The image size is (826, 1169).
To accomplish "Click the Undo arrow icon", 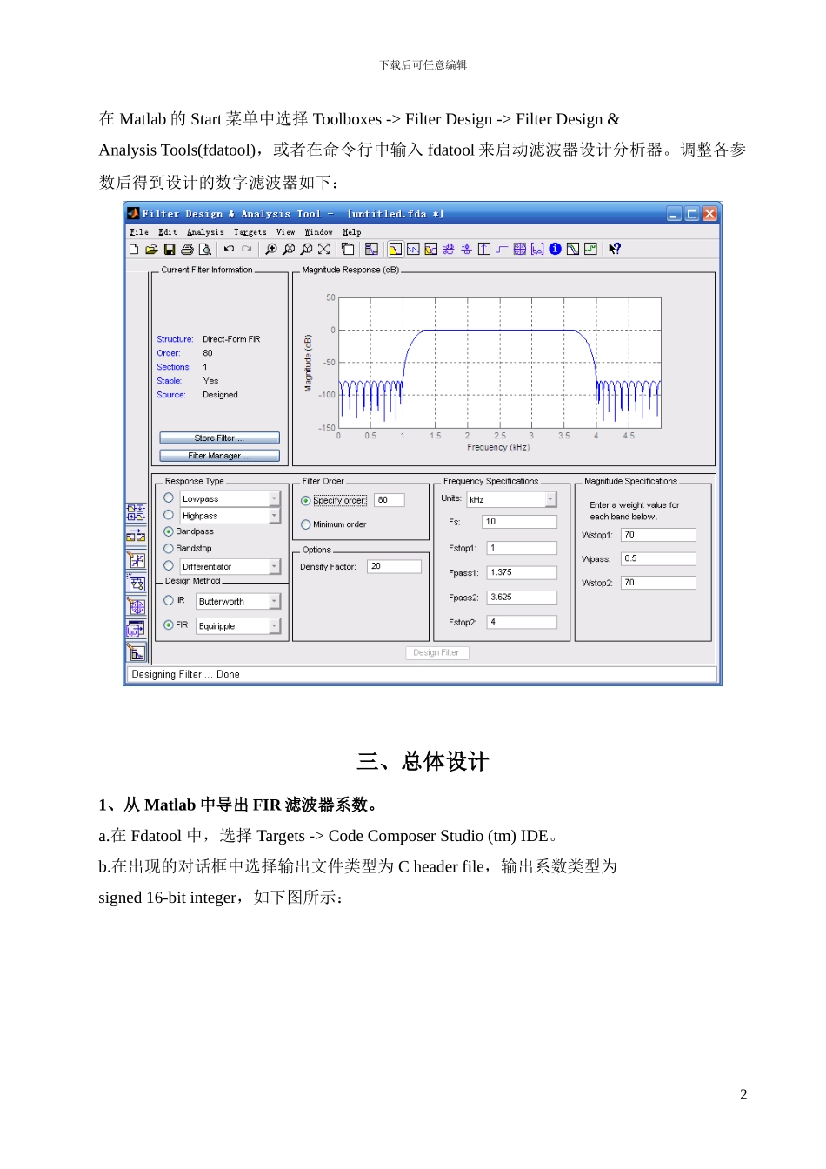I will pyautogui.click(x=229, y=249).
